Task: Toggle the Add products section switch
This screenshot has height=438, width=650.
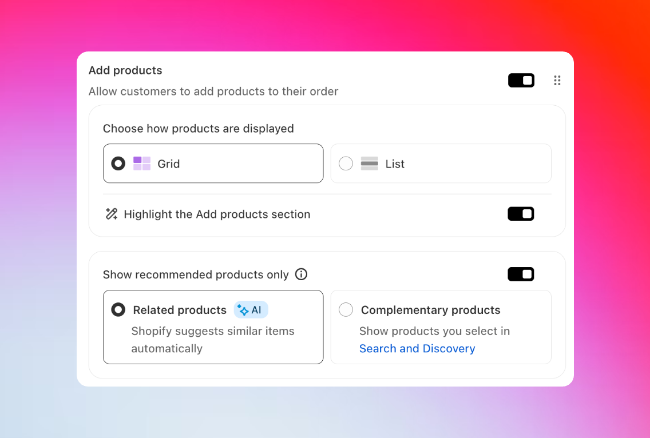Action: (x=521, y=80)
